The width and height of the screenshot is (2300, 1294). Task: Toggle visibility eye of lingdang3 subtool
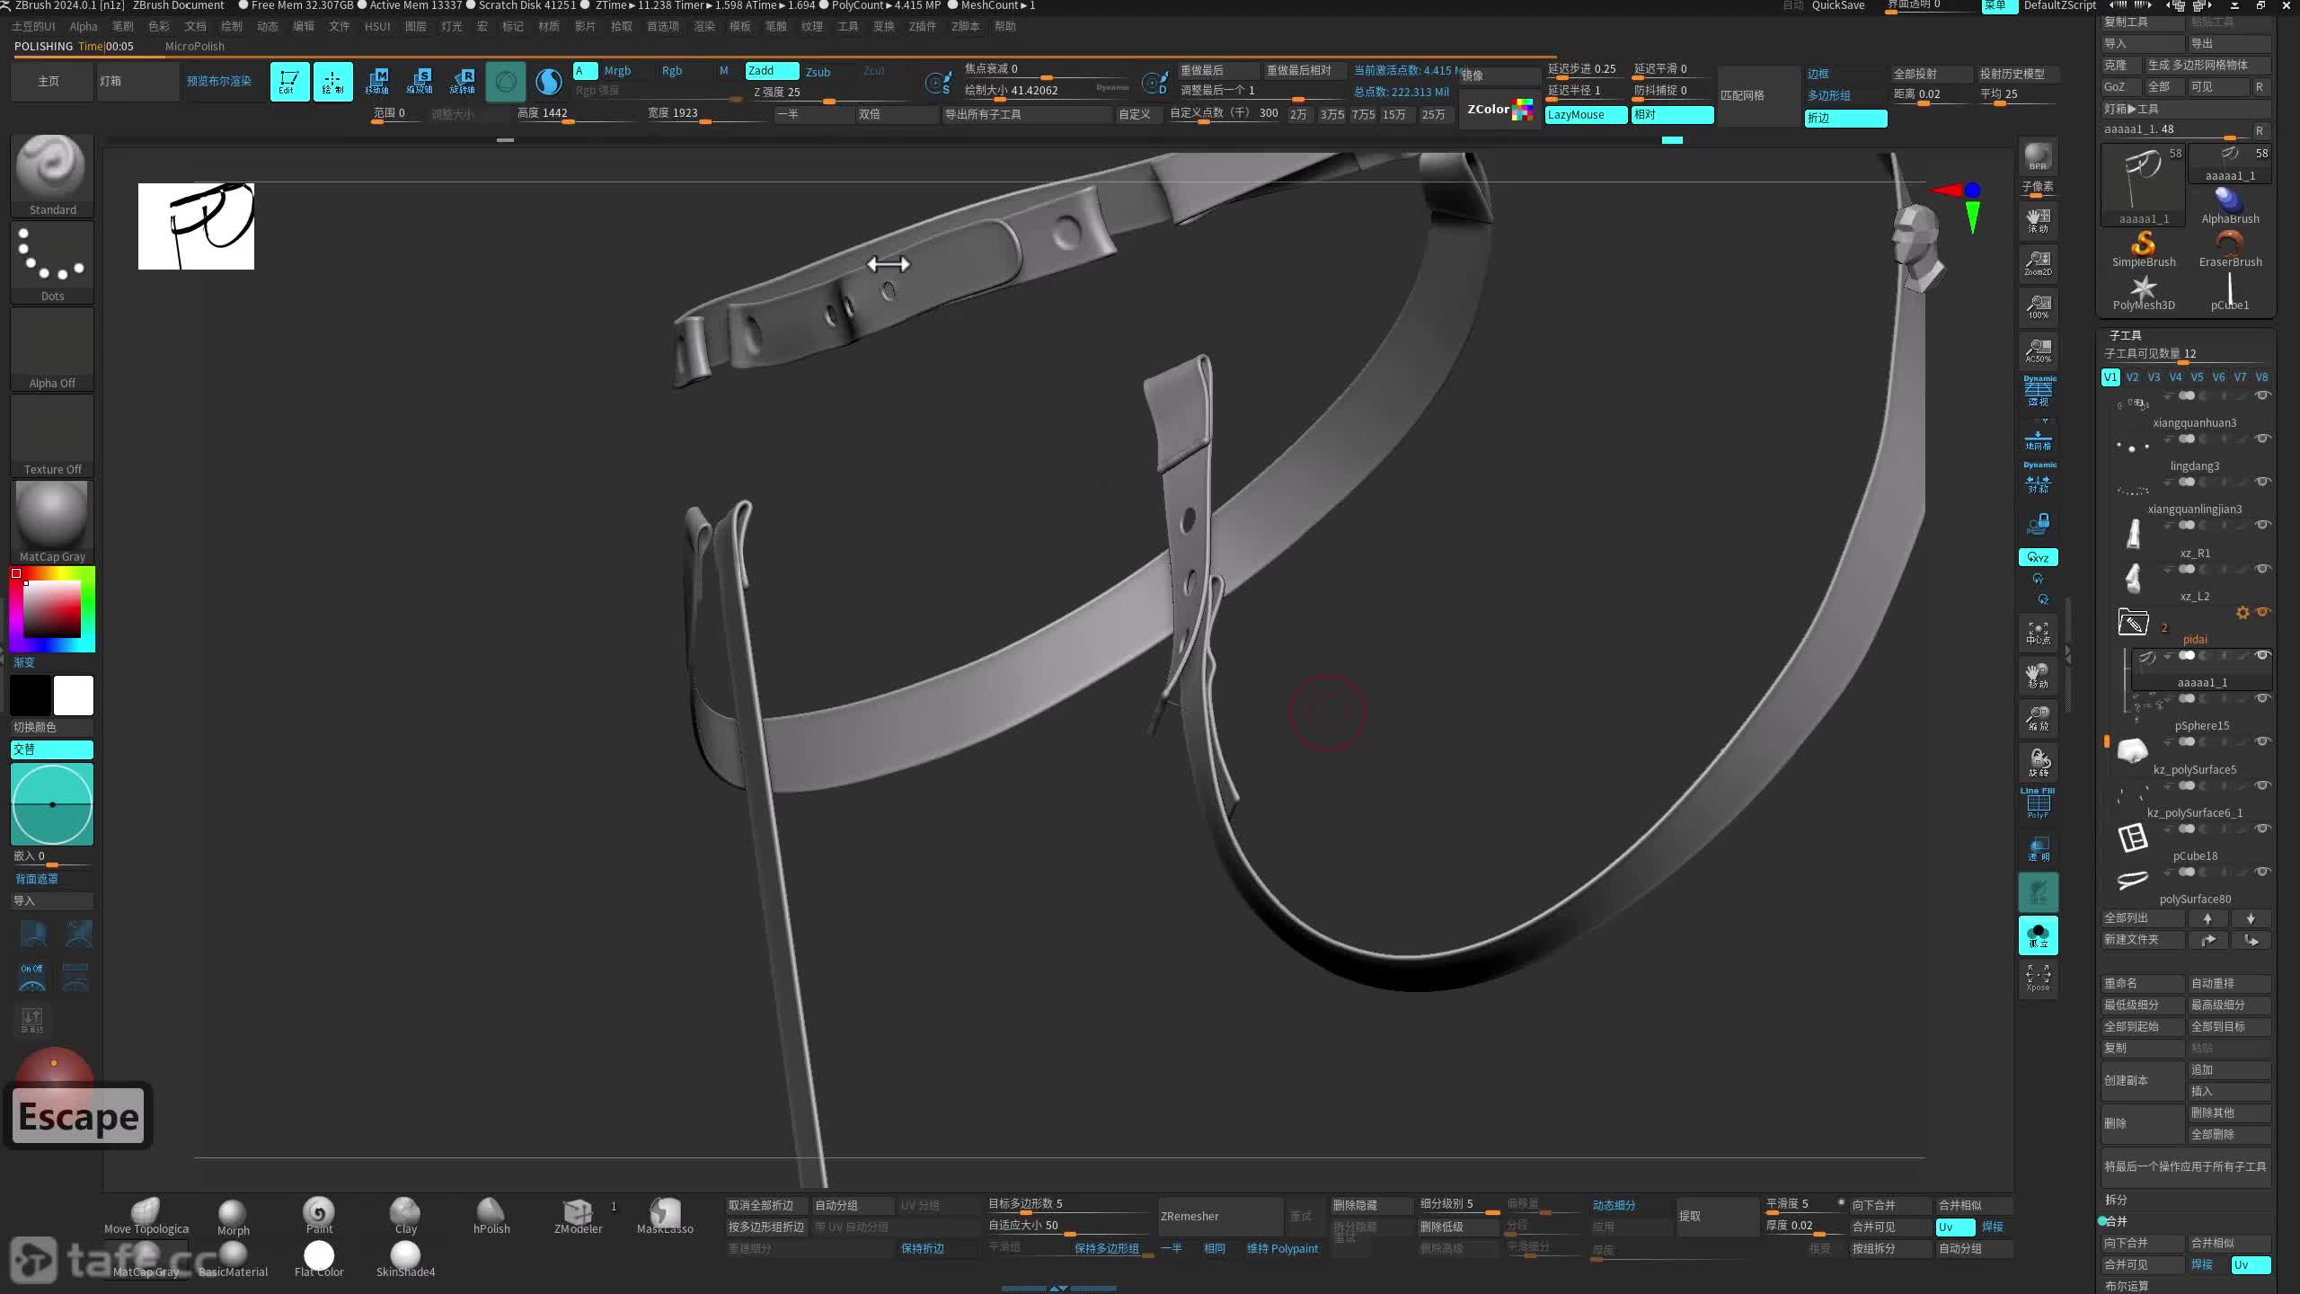[x=2263, y=439]
